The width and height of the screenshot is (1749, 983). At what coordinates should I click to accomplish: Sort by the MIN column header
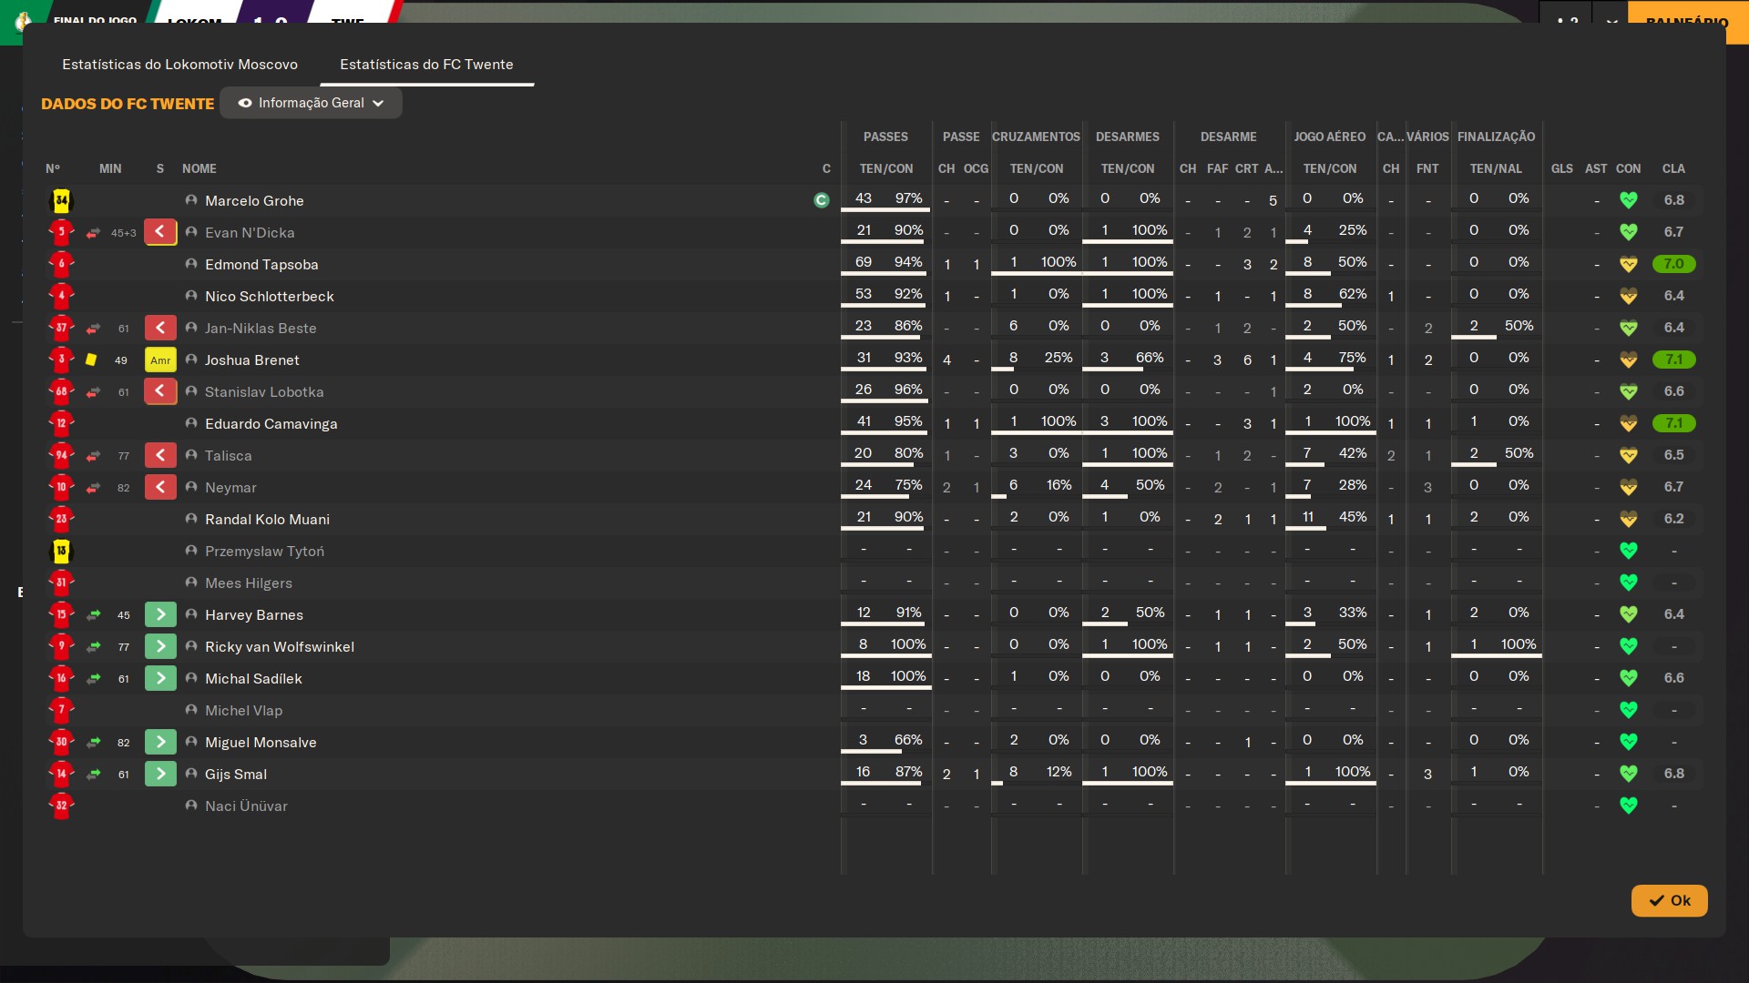(x=110, y=168)
